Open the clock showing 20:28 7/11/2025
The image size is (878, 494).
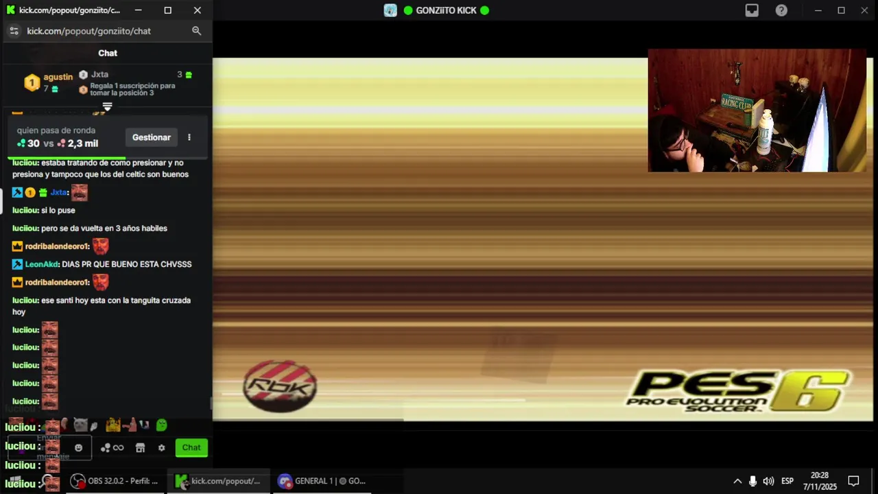click(x=820, y=481)
